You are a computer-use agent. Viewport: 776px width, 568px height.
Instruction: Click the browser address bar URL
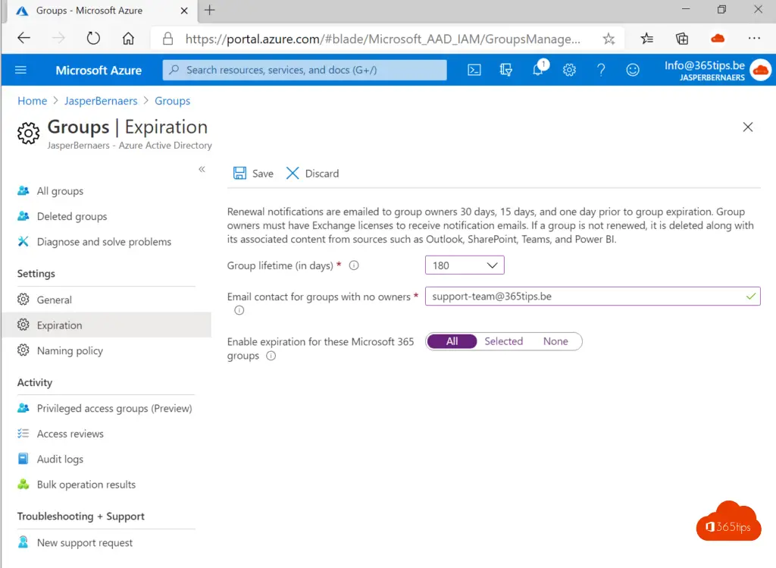click(x=383, y=39)
